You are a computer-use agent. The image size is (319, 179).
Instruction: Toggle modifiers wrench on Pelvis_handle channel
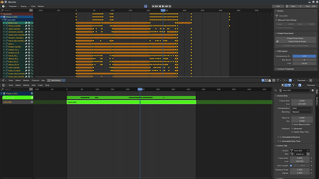(x=26, y=26)
